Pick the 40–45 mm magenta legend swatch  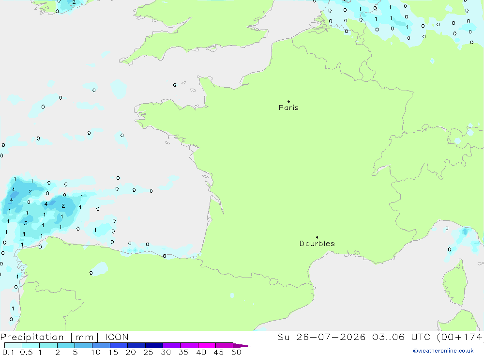[x=207, y=345]
